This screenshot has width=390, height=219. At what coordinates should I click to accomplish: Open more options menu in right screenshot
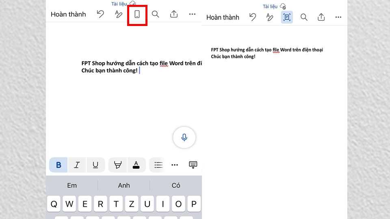(x=338, y=17)
